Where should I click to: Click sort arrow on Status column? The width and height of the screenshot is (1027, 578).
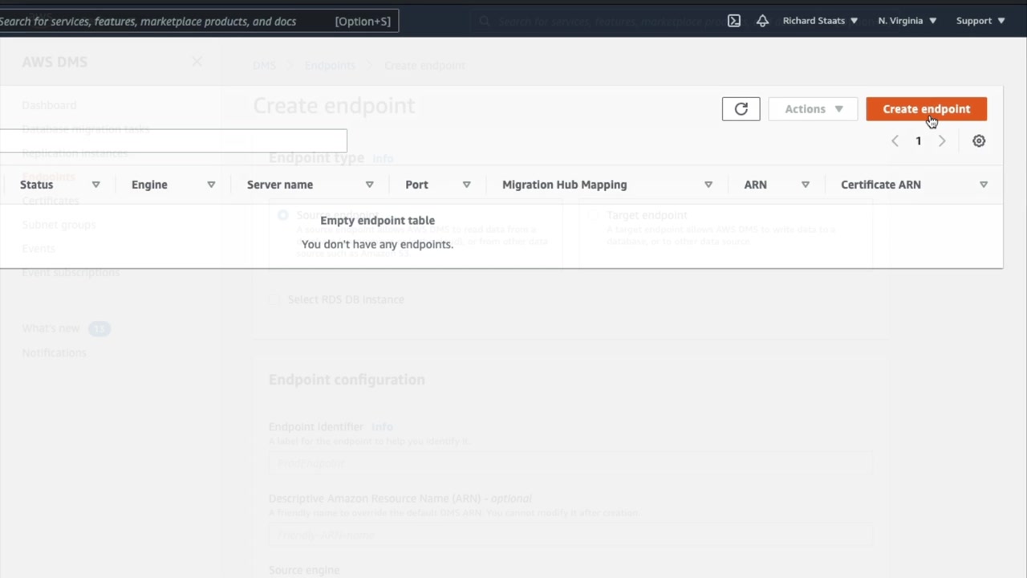coord(95,185)
